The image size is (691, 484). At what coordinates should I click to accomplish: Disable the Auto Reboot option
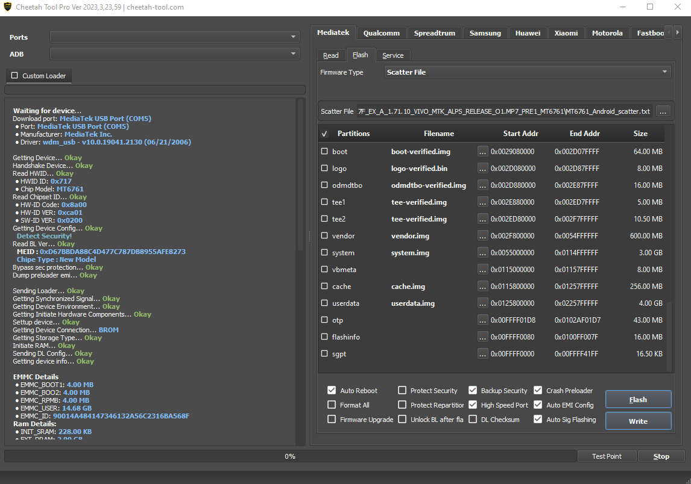(332, 390)
